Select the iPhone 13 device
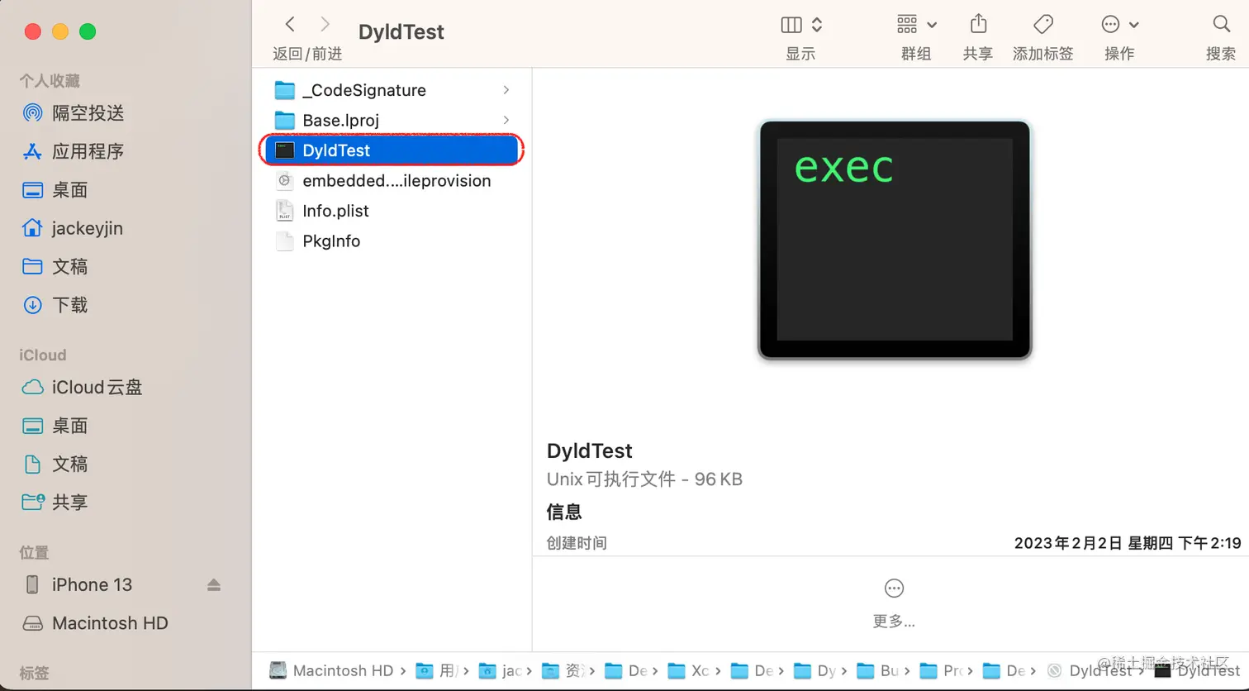 [x=77, y=584]
